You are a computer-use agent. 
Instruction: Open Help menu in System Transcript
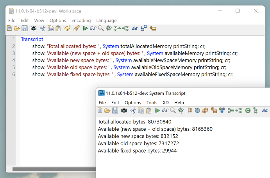(x=179, y=103)
